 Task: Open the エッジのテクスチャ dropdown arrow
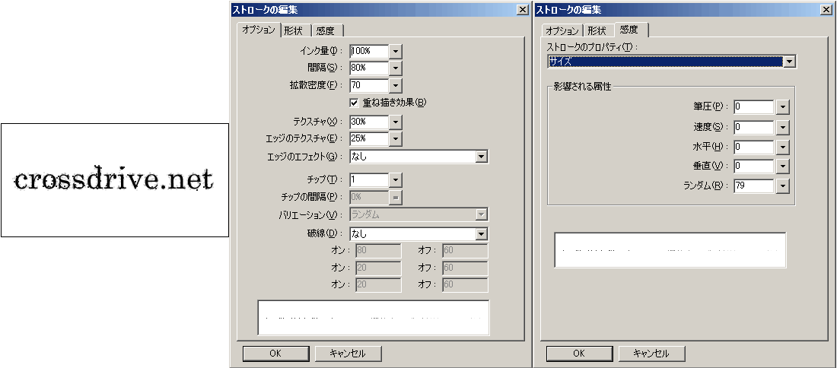coord(396,138)
